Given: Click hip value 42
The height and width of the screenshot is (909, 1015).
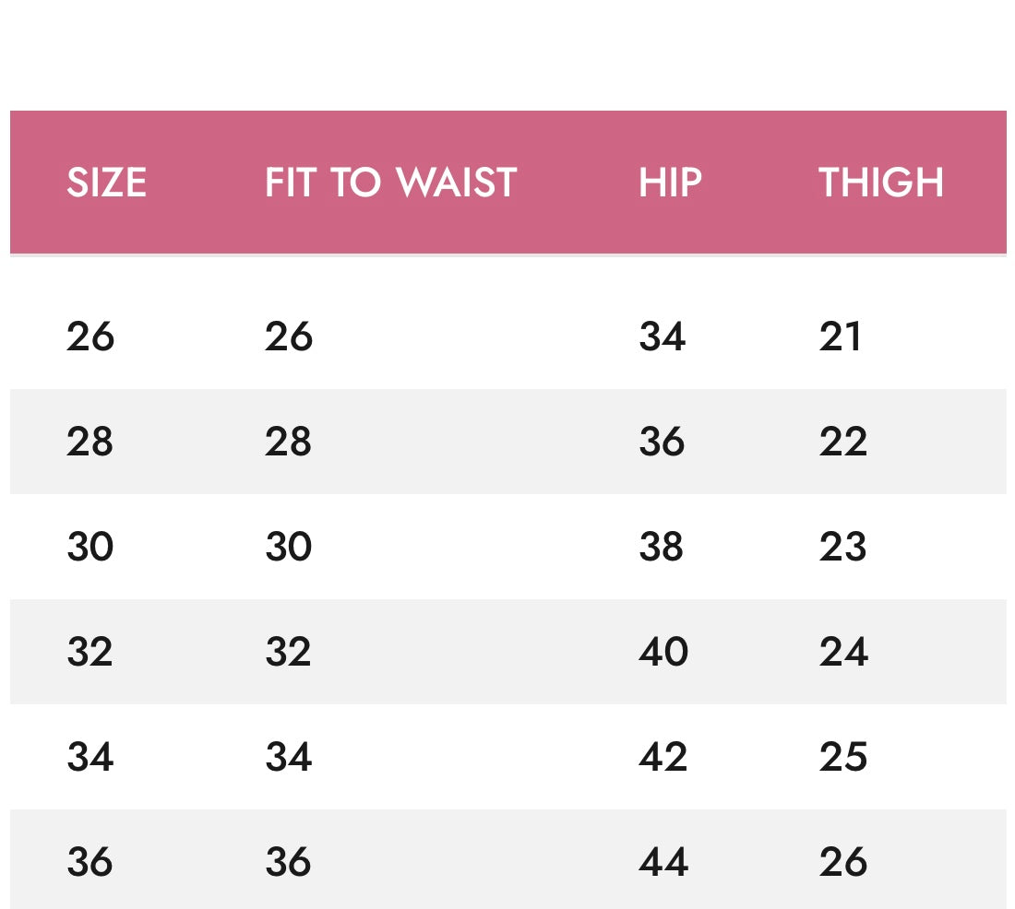Looking at the screenshot, I should [663, 757].
